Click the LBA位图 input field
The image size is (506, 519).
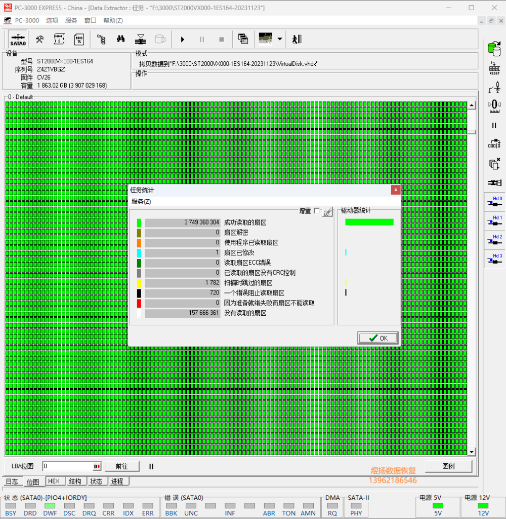[x=68, y=466]
